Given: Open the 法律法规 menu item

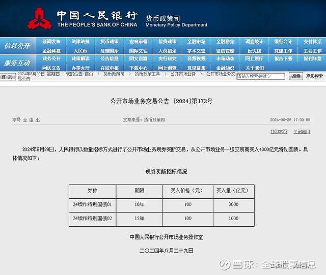Looking at the screenshot, I should pyautogui.click(x=80, y=42).
